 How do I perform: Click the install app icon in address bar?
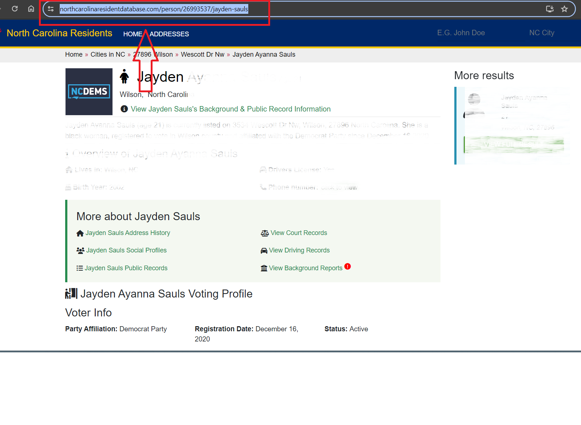[x=550, y=9]
